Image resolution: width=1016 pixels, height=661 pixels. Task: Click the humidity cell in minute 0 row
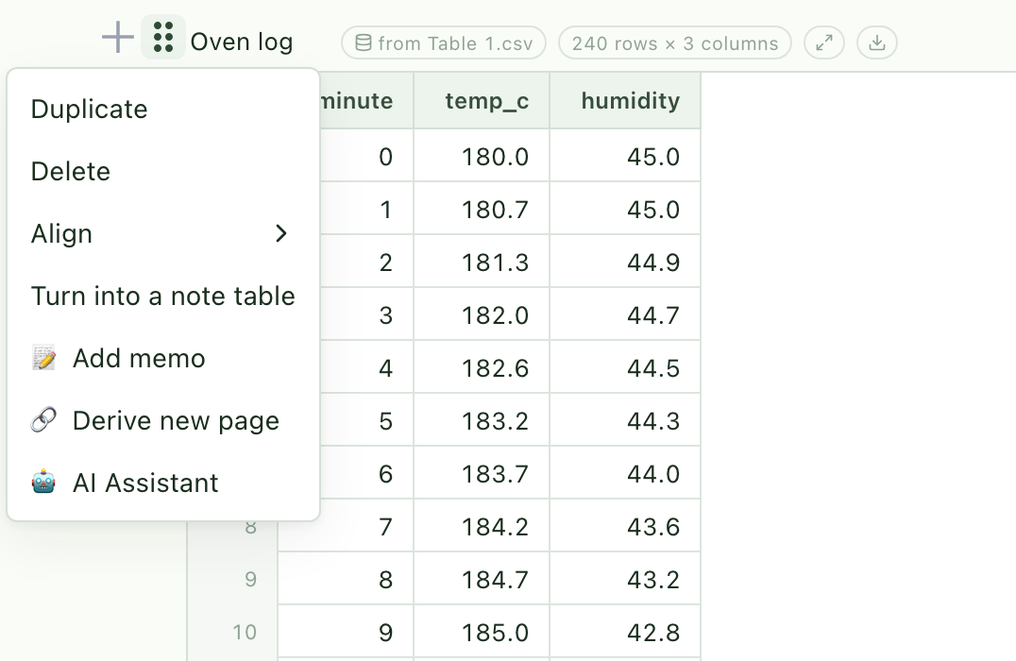[625, 156]
